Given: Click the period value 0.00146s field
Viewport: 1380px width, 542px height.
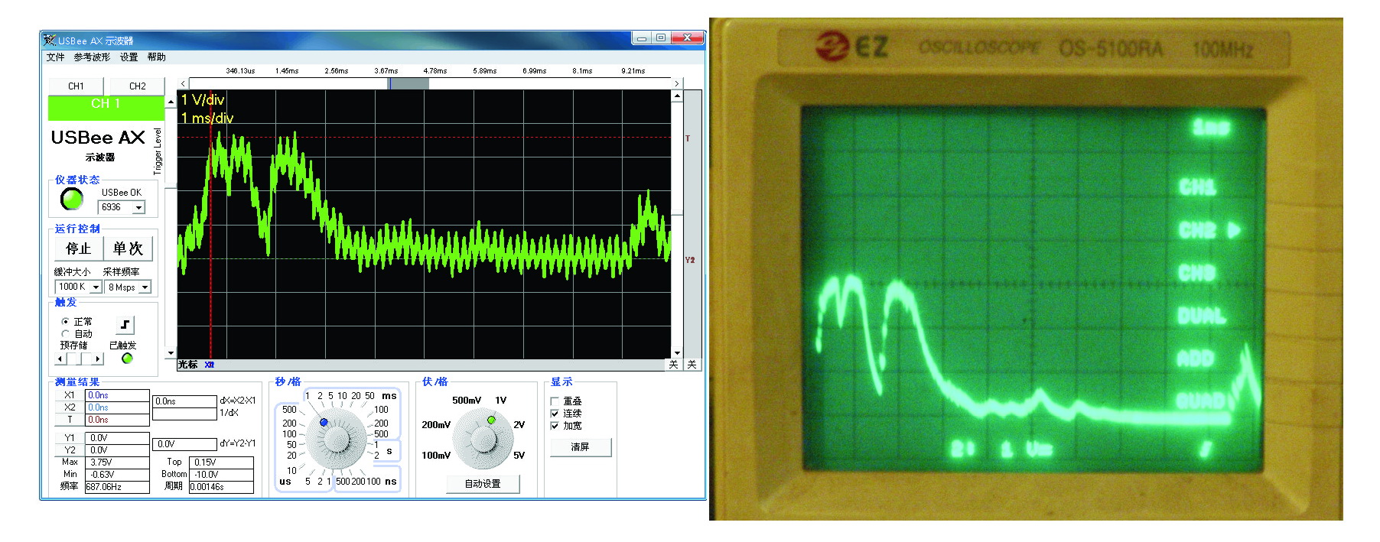Looking at the screenshot, I should pos(221,487).
